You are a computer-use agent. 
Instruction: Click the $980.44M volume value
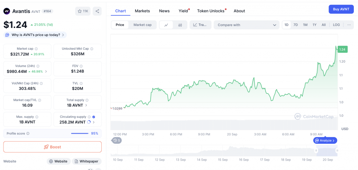(17, 71)
